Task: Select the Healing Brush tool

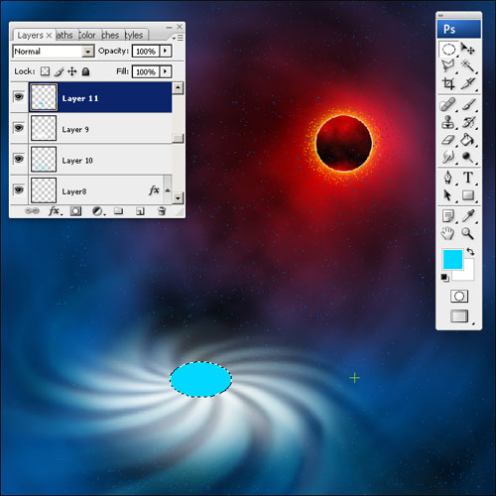Action: (448, 105)
